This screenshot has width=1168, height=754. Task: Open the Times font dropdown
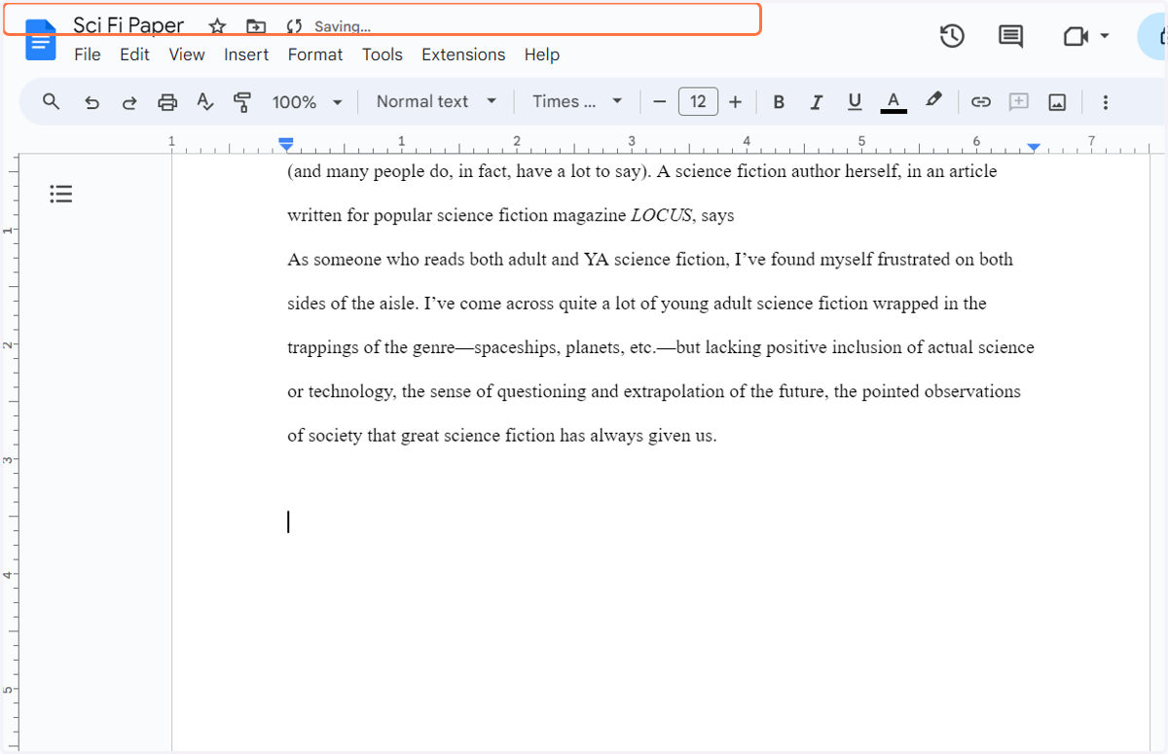point(577,101)
